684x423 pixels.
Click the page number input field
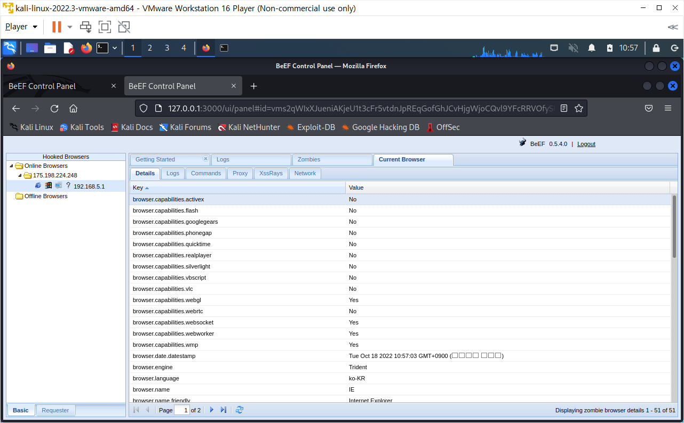182,410
